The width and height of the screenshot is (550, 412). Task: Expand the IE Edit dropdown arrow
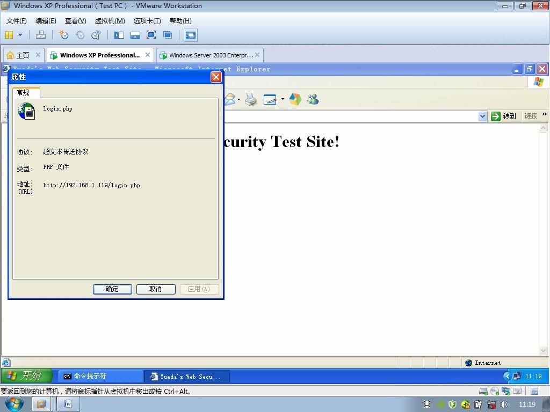(x=283, y=99)
